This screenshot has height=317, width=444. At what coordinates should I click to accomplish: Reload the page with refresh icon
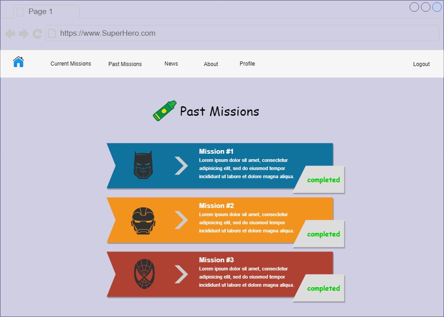pos(37,33)
